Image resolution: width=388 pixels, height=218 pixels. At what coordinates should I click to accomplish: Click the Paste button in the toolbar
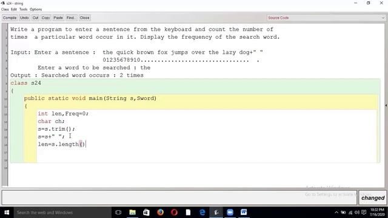58,18
